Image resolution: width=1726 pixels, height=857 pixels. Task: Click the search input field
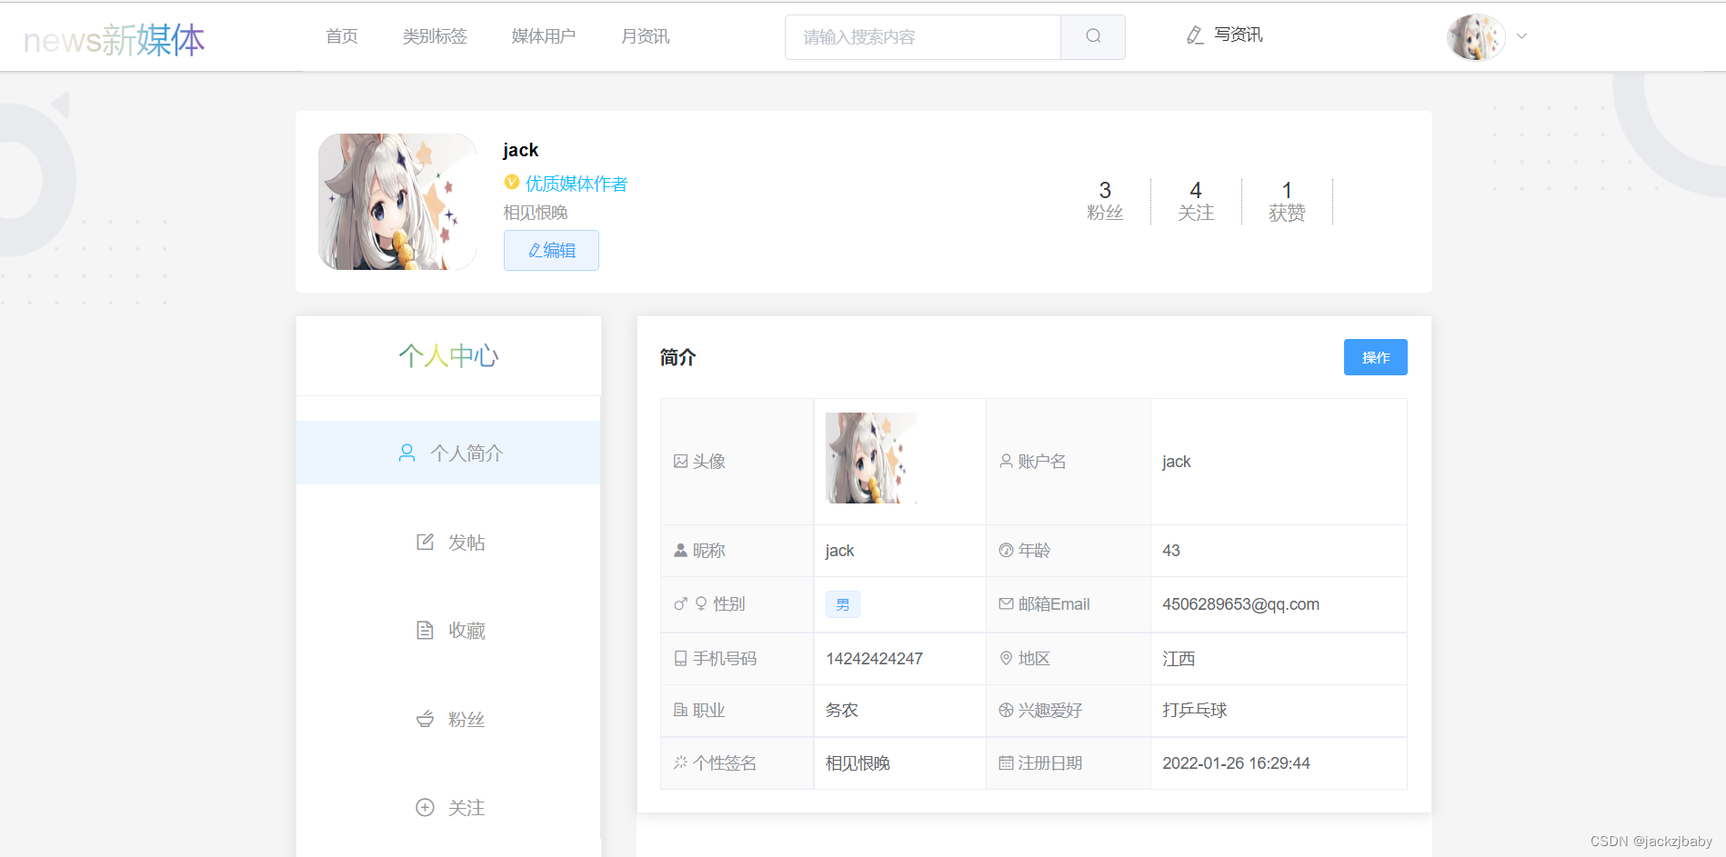pyautogui.click(x=922, y=36)
